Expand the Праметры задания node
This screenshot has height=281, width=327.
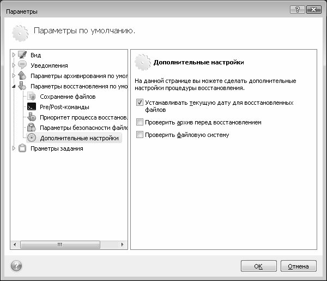pos(14,148)
